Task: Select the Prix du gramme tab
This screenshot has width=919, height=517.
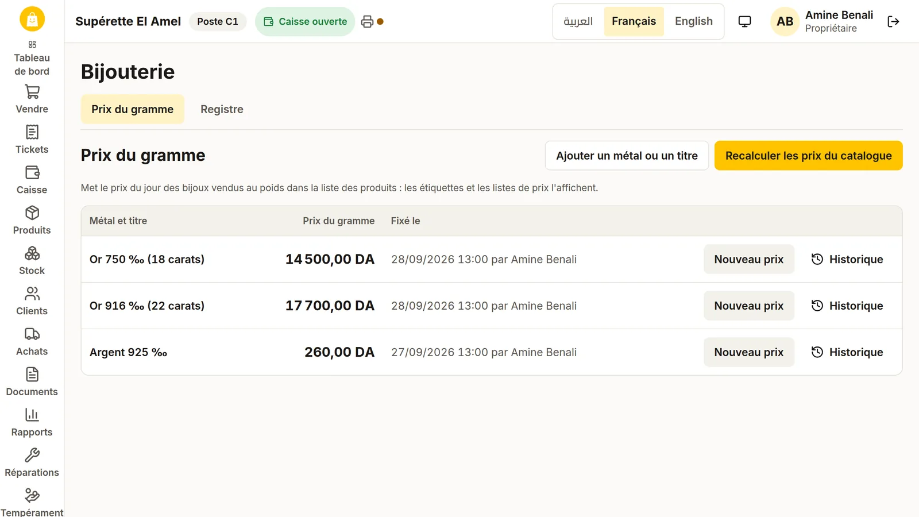Action: [133, 109]
